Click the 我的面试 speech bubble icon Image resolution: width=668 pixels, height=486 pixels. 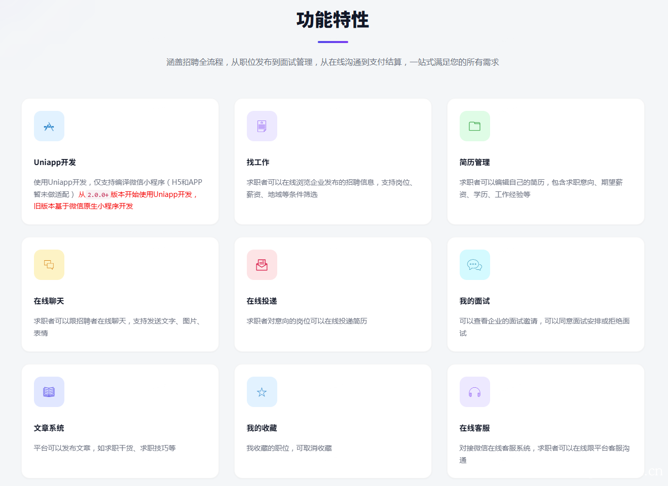click(x=475, y=265)
